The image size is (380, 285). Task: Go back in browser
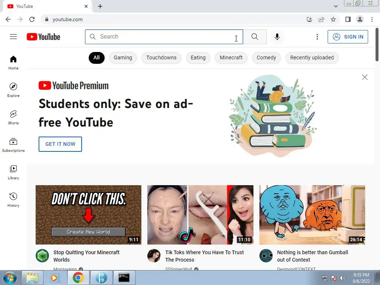(x=8, y=19)
